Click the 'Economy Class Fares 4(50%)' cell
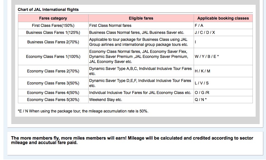Screen dimensions: 266x160 pyautogui.click(x=53, y=93)
